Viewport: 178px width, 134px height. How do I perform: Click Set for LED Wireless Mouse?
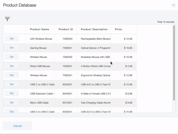(12, 39)
